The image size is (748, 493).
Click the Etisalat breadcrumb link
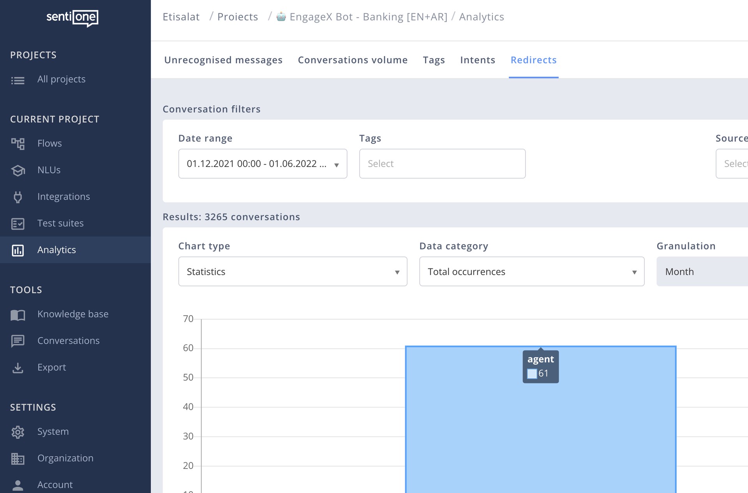click(181, 17)
